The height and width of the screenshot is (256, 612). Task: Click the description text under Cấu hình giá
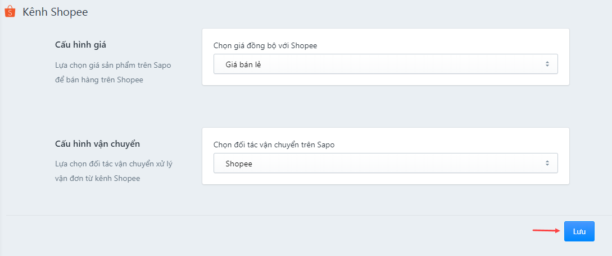click(x=113, y=73)
